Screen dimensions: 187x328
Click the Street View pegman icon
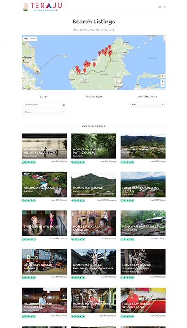(x=163, y=76)
